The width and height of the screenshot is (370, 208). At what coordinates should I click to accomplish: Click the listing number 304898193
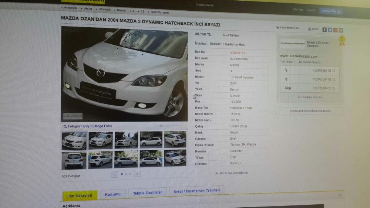click(x=238, y=53)
